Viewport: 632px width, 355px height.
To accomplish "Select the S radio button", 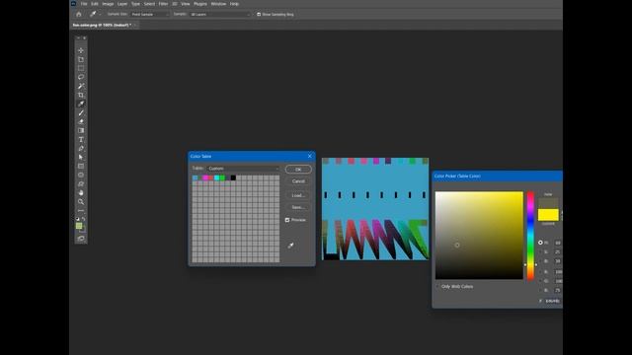I will point(540,252).
